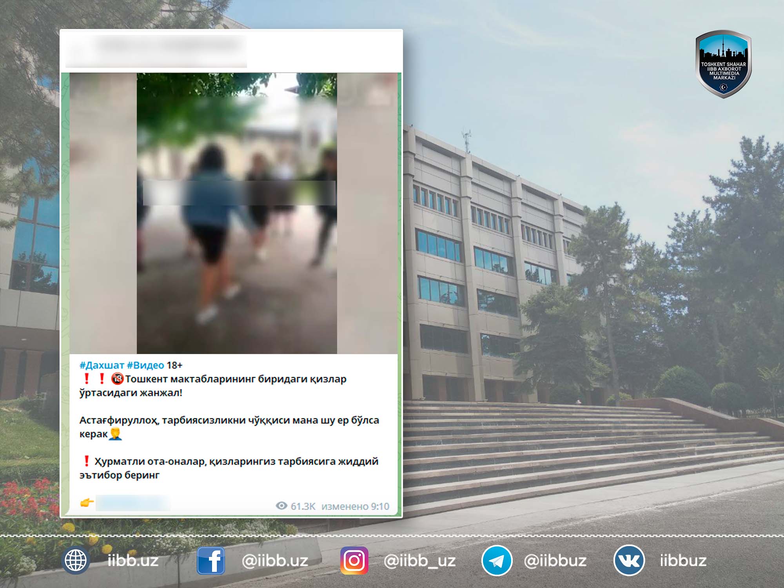Open the iibb.uz website link
This screenshot has height=588, width=784.
click(133, 561)
